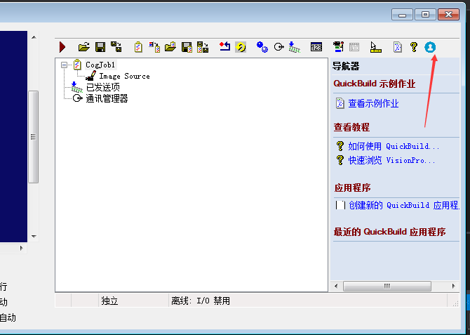Image resolution: width=470 pixels, height=335 pixels.
Task: Click navigator horizontal scrollbar thumb
Action: 387,286
